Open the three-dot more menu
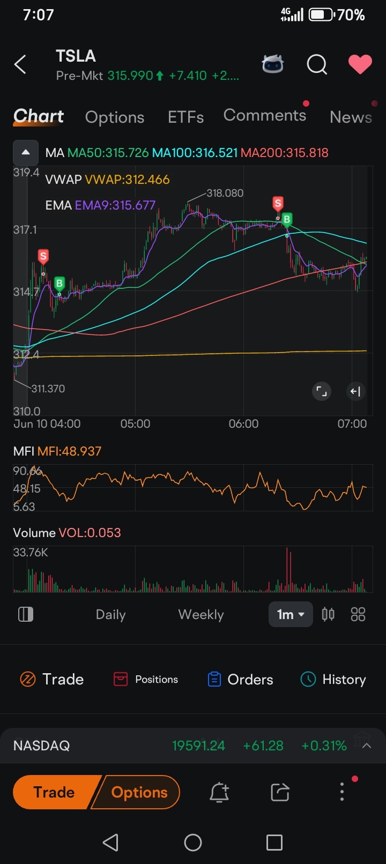The image size is (386, 864). tap(342, 792)
